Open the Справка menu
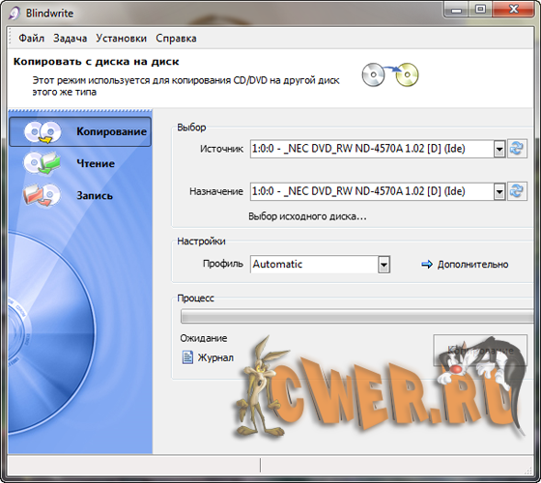The image size is (541, 483). [176, 39]
